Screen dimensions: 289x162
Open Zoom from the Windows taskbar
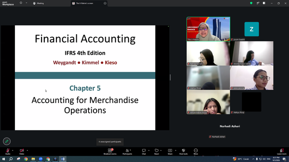[41, 159]
